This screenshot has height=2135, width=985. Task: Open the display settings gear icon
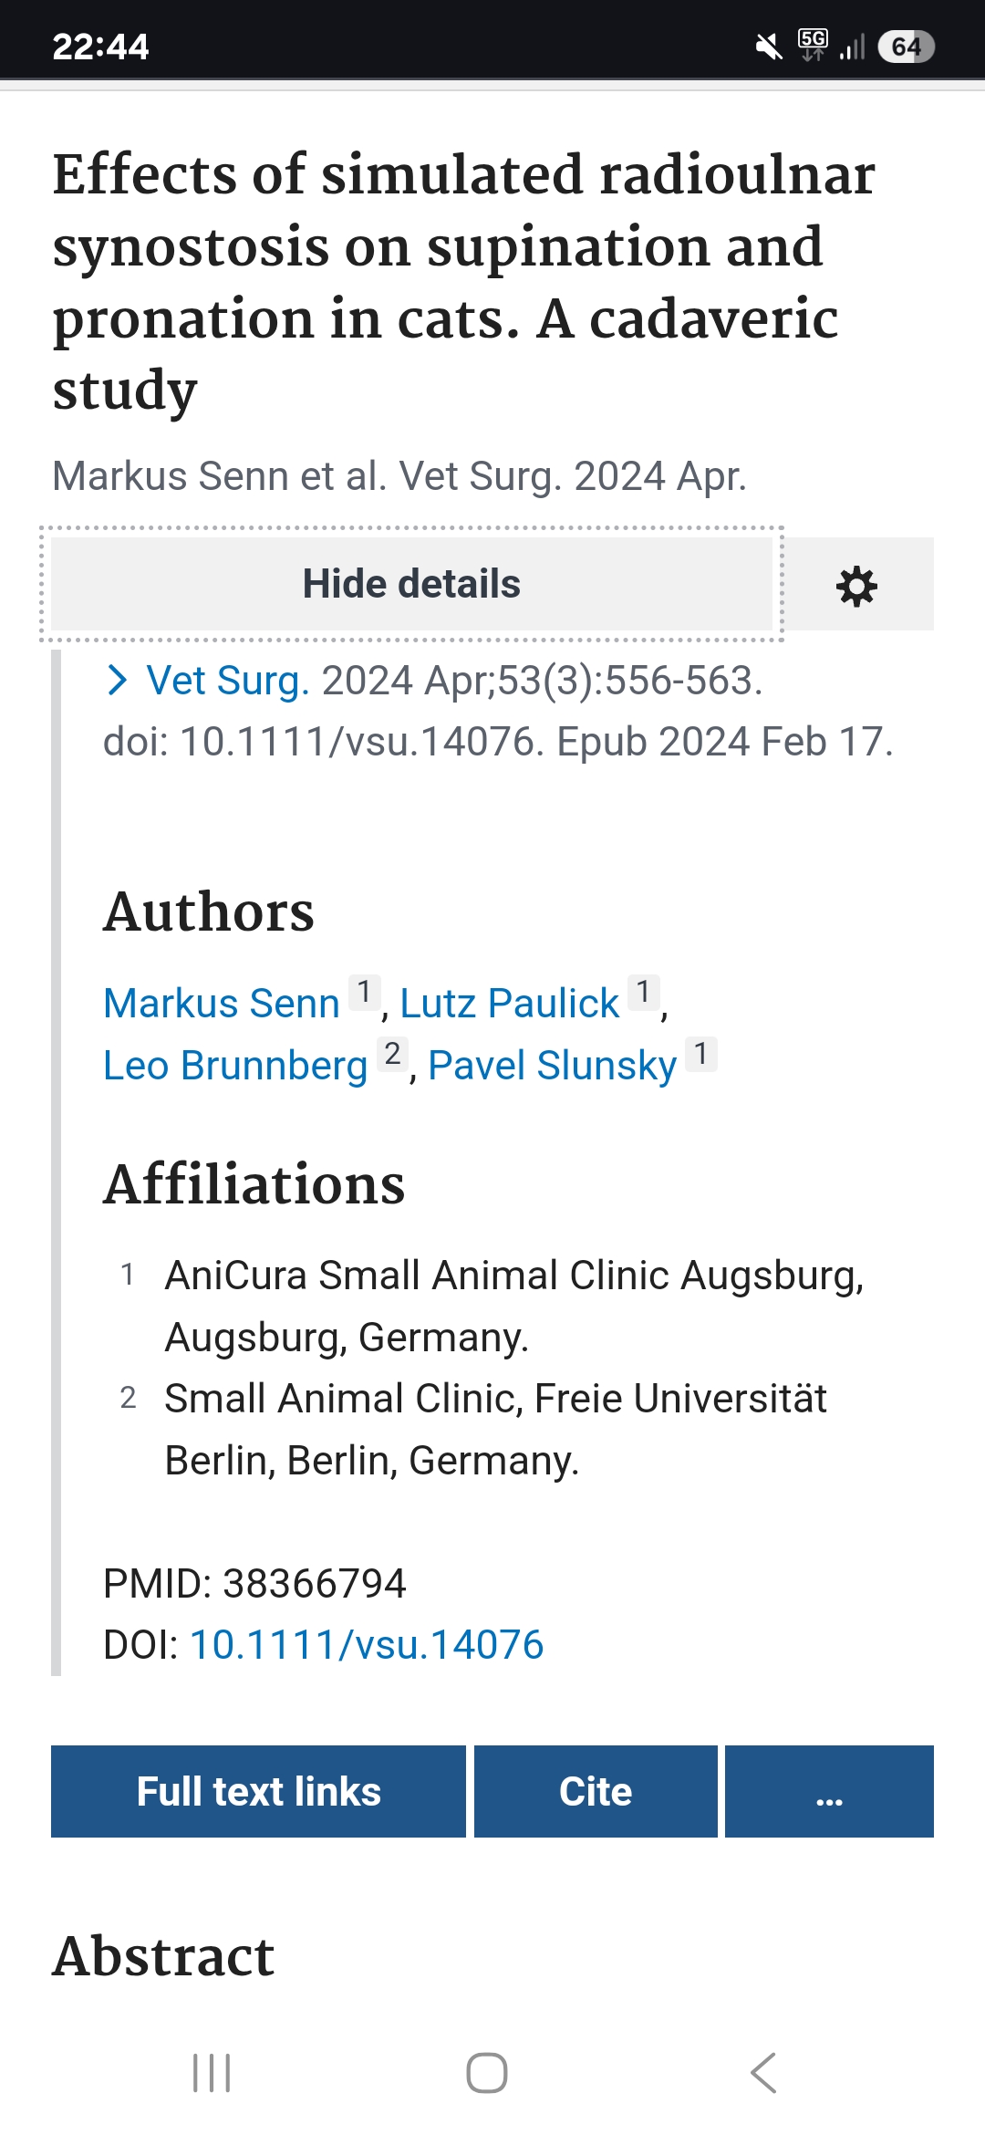857,586
